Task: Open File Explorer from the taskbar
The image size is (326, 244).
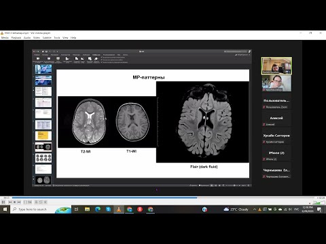Action: pyautogui.click(x=87, y=209)
